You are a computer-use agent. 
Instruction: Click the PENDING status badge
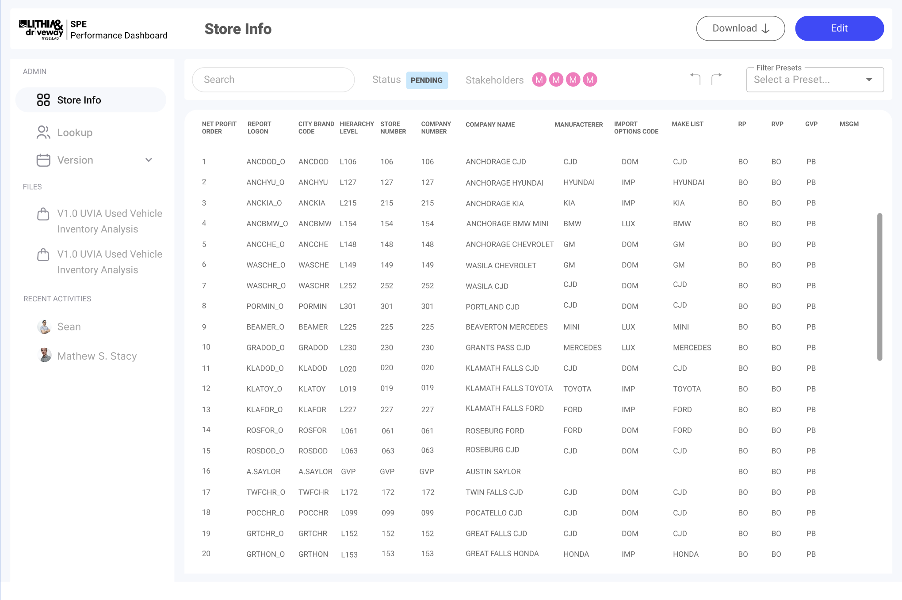coord(427,80)
